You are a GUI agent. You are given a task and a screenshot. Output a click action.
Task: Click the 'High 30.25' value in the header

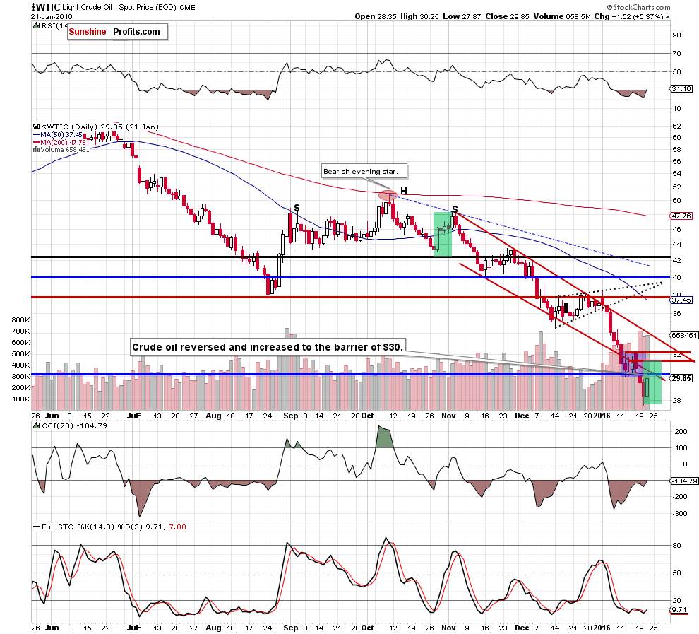coord(419,16)
